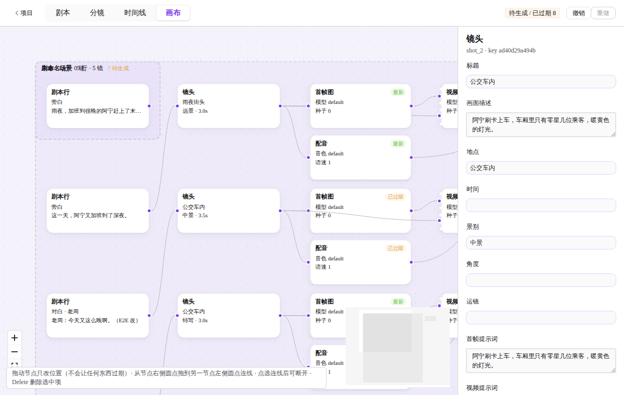Open the 分镜 tab
Screen dimensions: 624x395
(97, 13)
